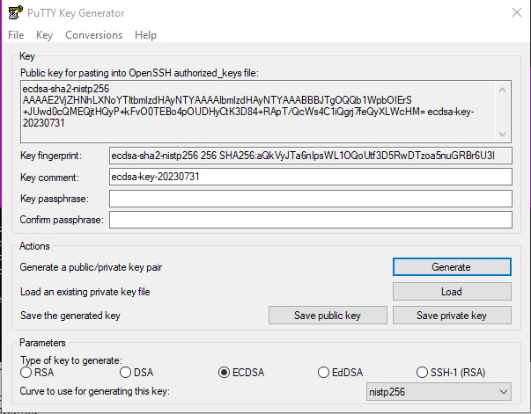This screenshot has height=414, width=531.
Task: Open the File menu
Action: coord(16,35)
